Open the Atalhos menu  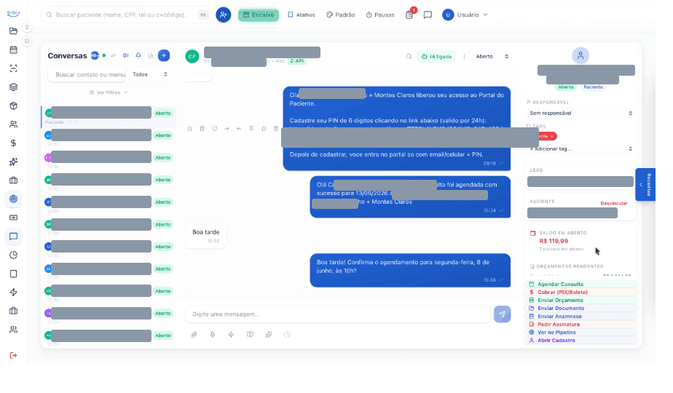301,15
